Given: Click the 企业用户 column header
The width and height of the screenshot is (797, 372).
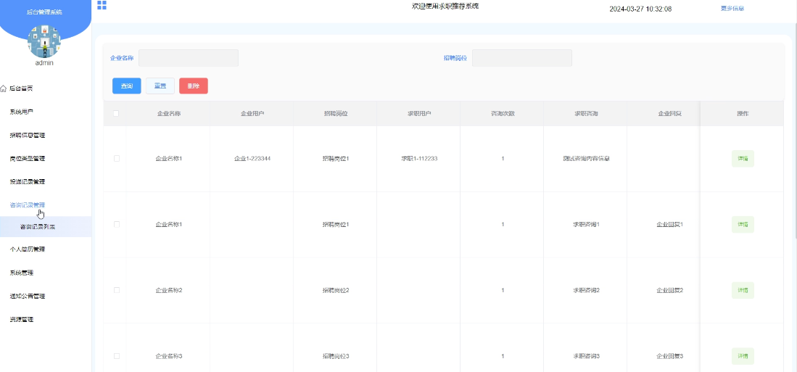Looking at the screenshot, I should point(252,113).
